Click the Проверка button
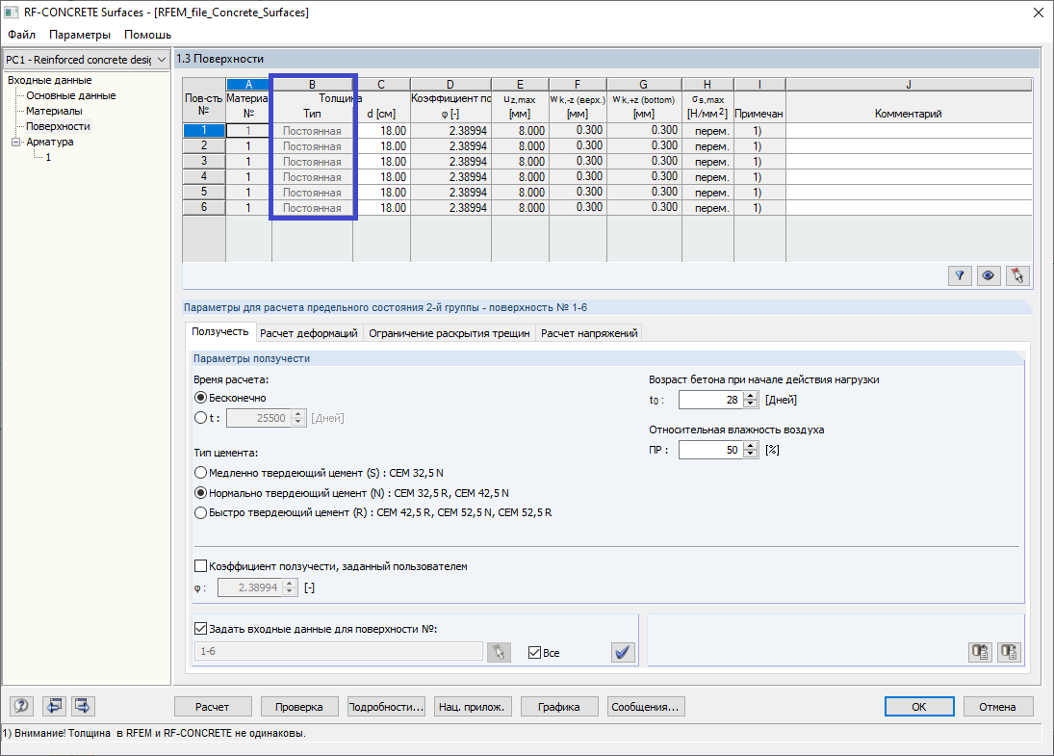 point(299,707)
